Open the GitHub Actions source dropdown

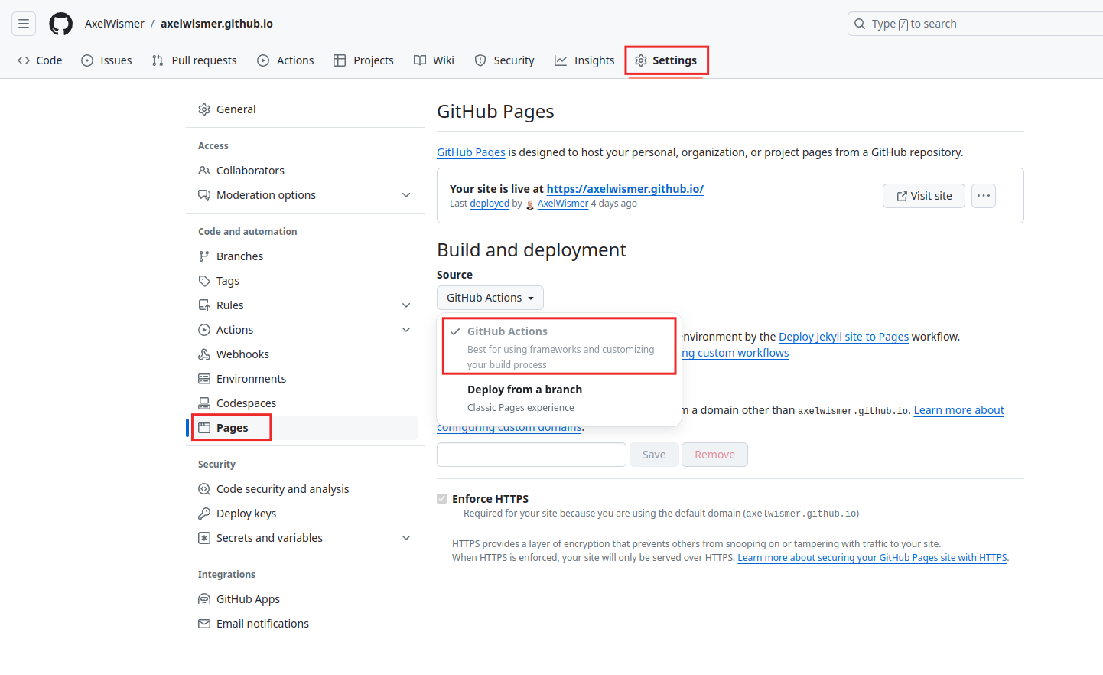[x=490, y=298]
